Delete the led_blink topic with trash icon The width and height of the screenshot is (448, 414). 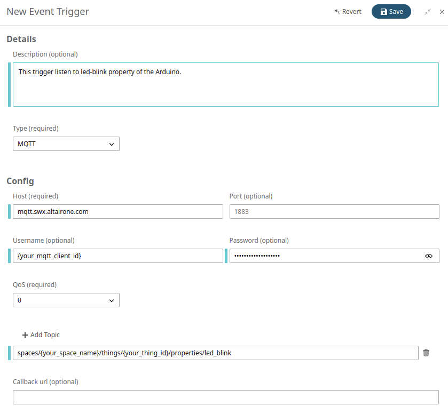coord(426,353)
